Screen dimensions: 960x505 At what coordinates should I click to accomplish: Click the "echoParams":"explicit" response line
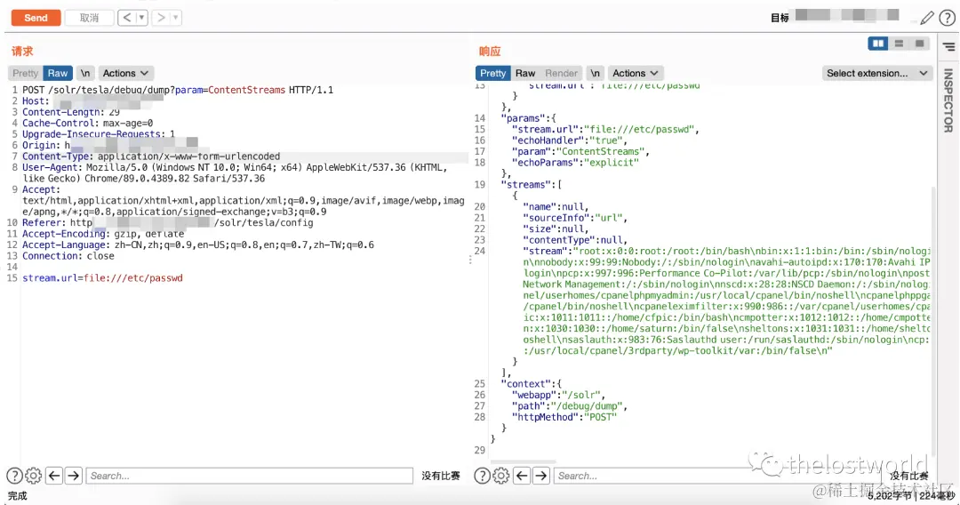(575, 162)
